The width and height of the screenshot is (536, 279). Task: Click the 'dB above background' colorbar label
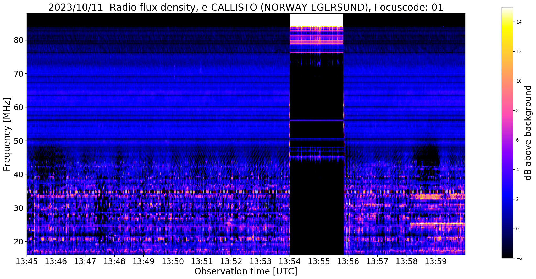coord(528,133)
